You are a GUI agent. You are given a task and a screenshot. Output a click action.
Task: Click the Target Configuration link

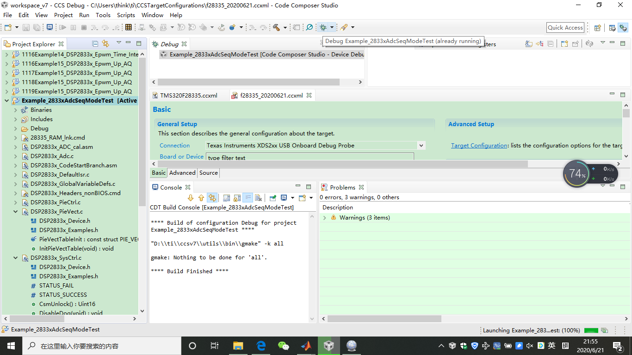479,145
